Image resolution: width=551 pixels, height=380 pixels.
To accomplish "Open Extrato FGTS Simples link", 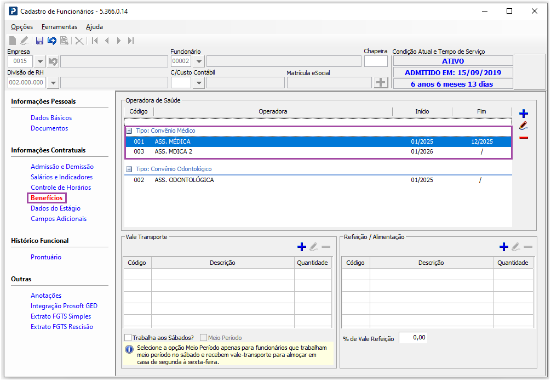I will click(61, 316).
